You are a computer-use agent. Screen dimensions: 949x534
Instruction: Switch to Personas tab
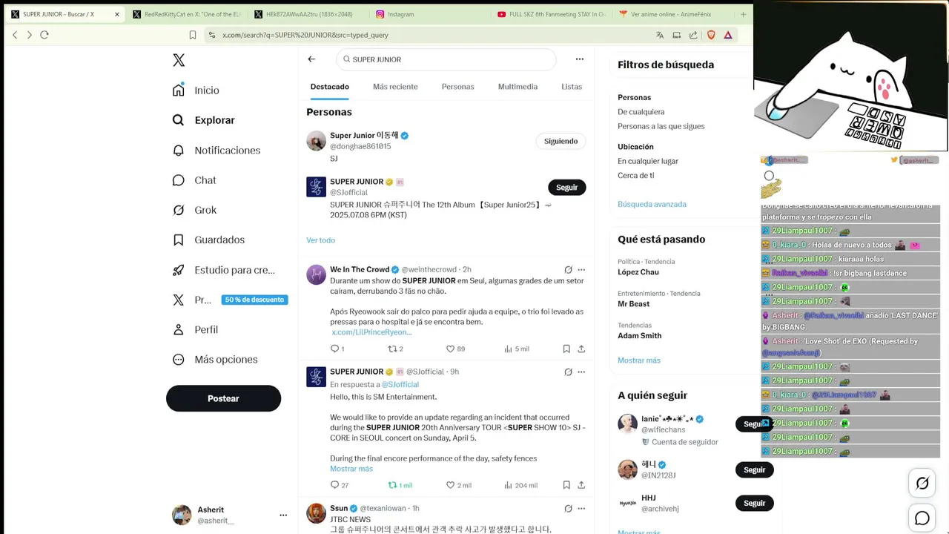pyautogui.click(x=457, y=87)
